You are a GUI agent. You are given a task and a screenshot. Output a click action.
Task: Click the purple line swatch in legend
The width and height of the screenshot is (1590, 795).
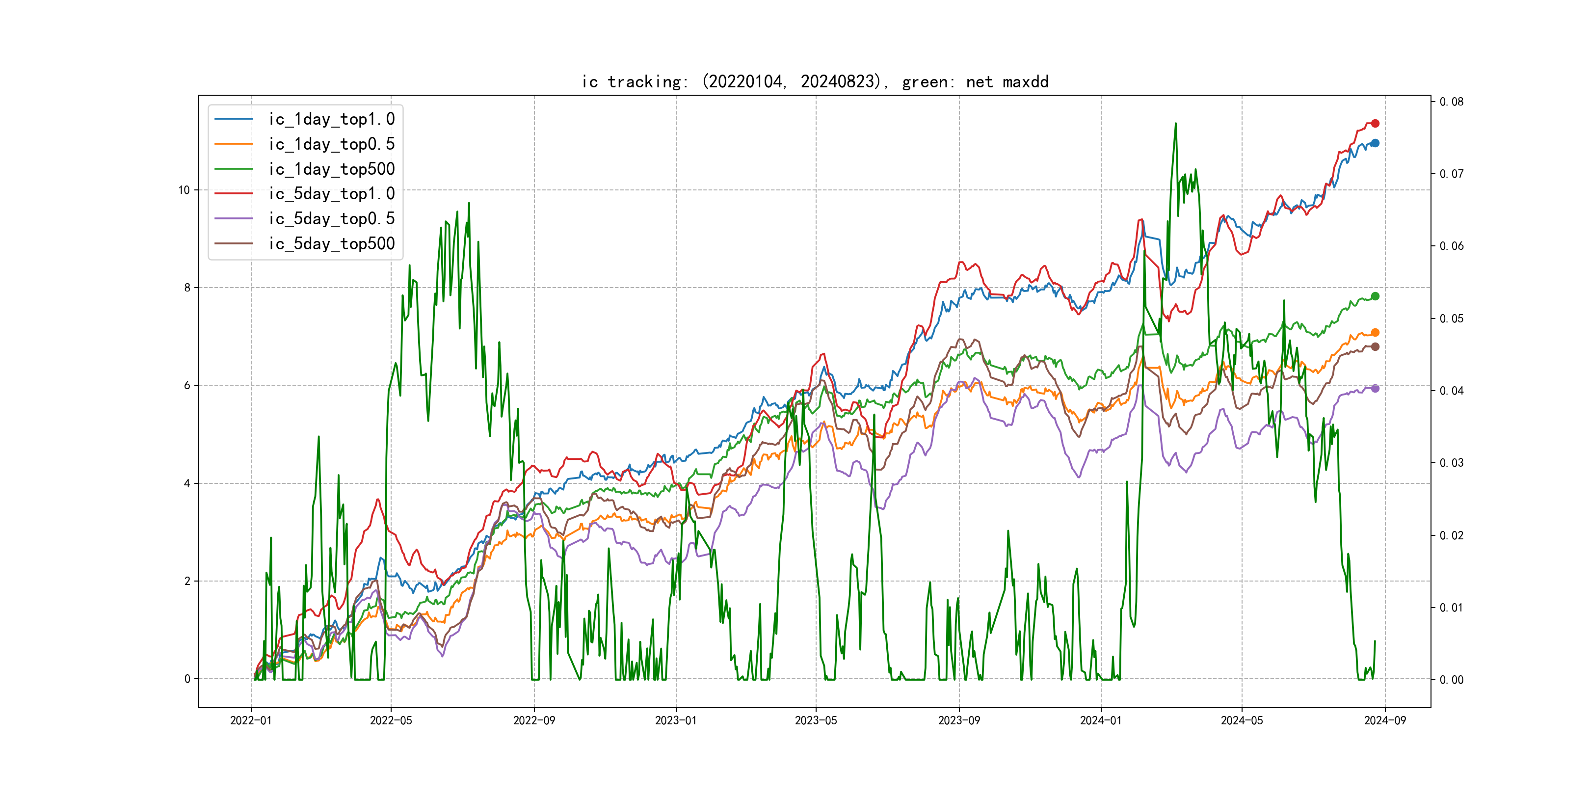point(233,218)
